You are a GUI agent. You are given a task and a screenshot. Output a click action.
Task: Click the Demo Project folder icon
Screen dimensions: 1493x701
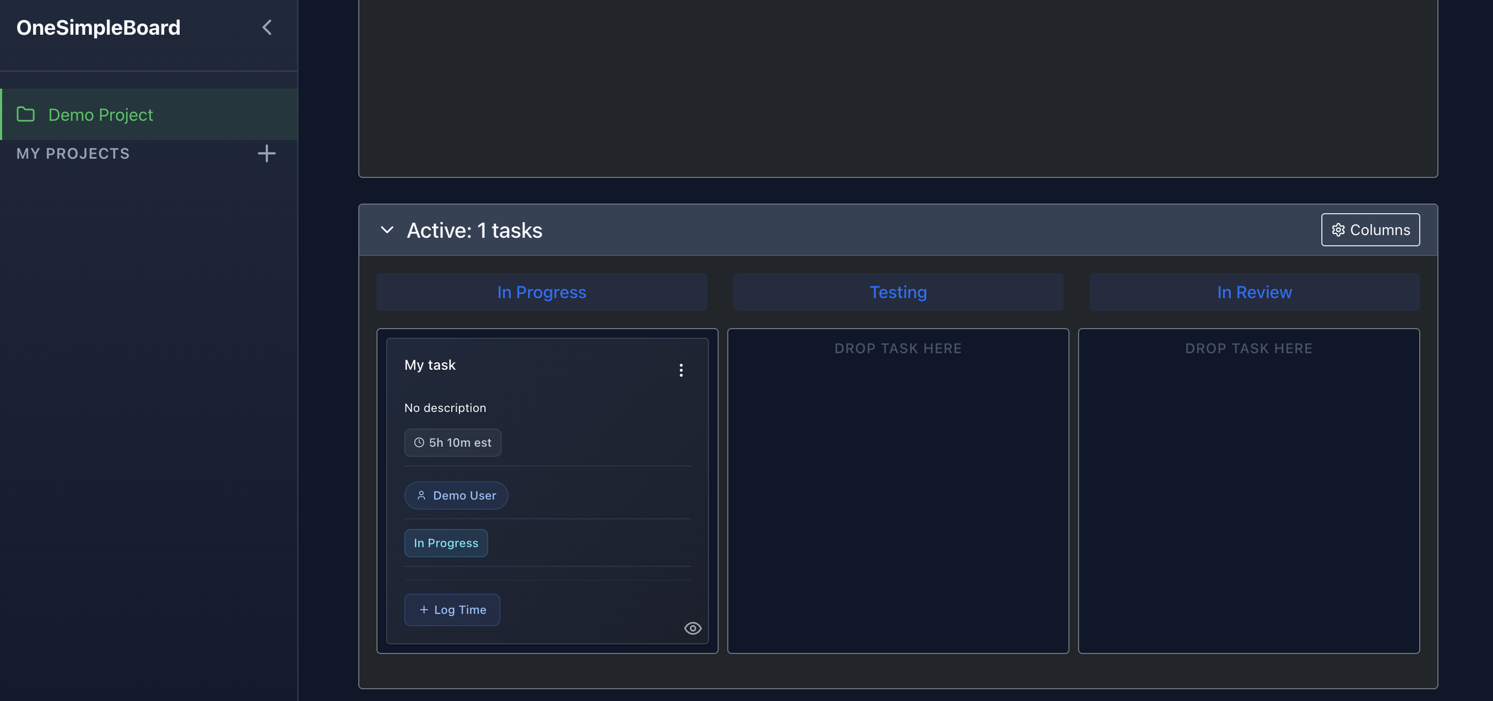pos(26,114)
